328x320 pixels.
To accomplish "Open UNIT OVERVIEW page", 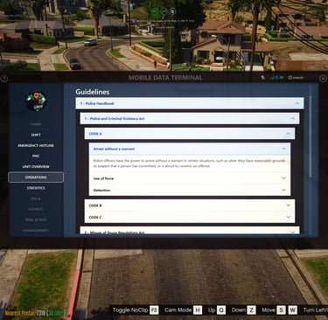I will click(x=36, y=167).
